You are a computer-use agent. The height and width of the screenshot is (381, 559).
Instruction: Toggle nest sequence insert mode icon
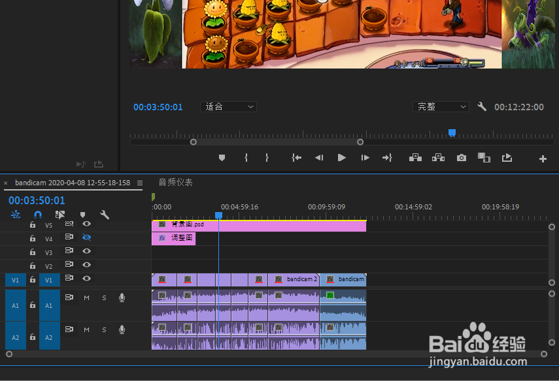click(16, 215)
